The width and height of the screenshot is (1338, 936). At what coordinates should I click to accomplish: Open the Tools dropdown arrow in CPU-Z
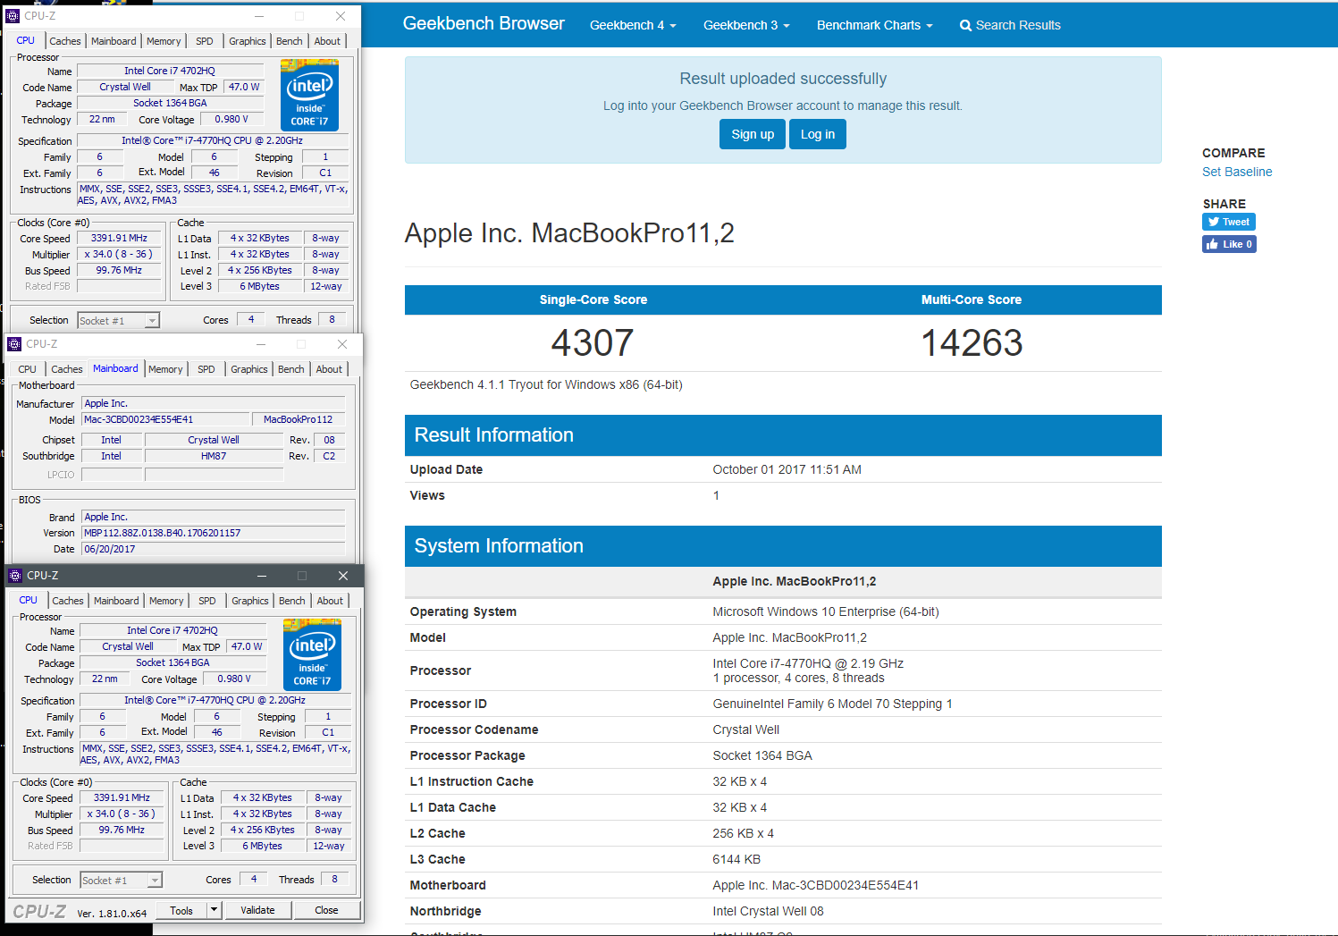[x=214, y=910]
